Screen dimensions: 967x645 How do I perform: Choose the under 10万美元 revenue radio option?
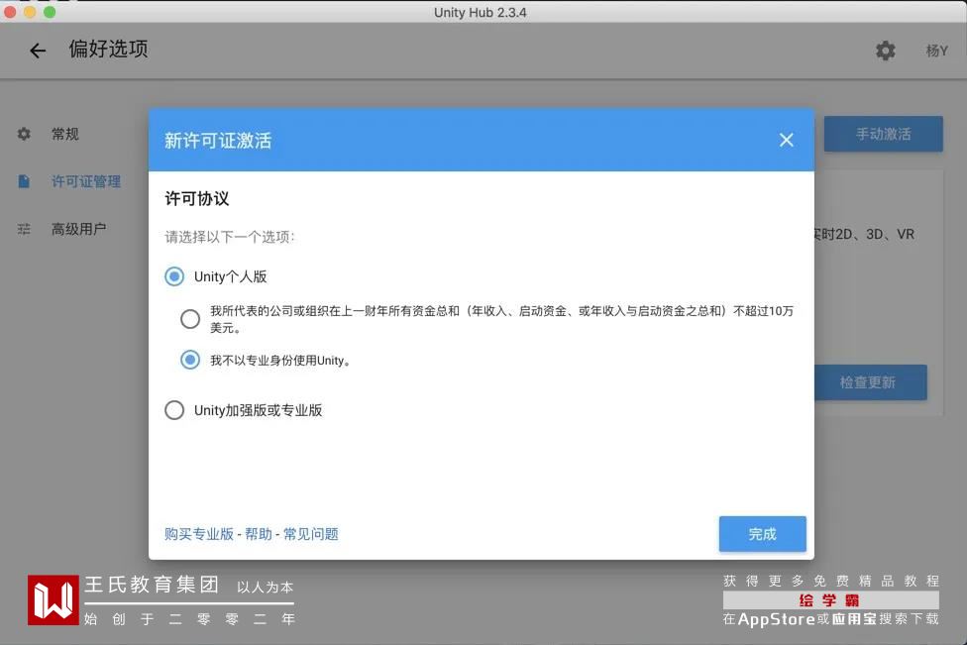click(x=190, y=319)
